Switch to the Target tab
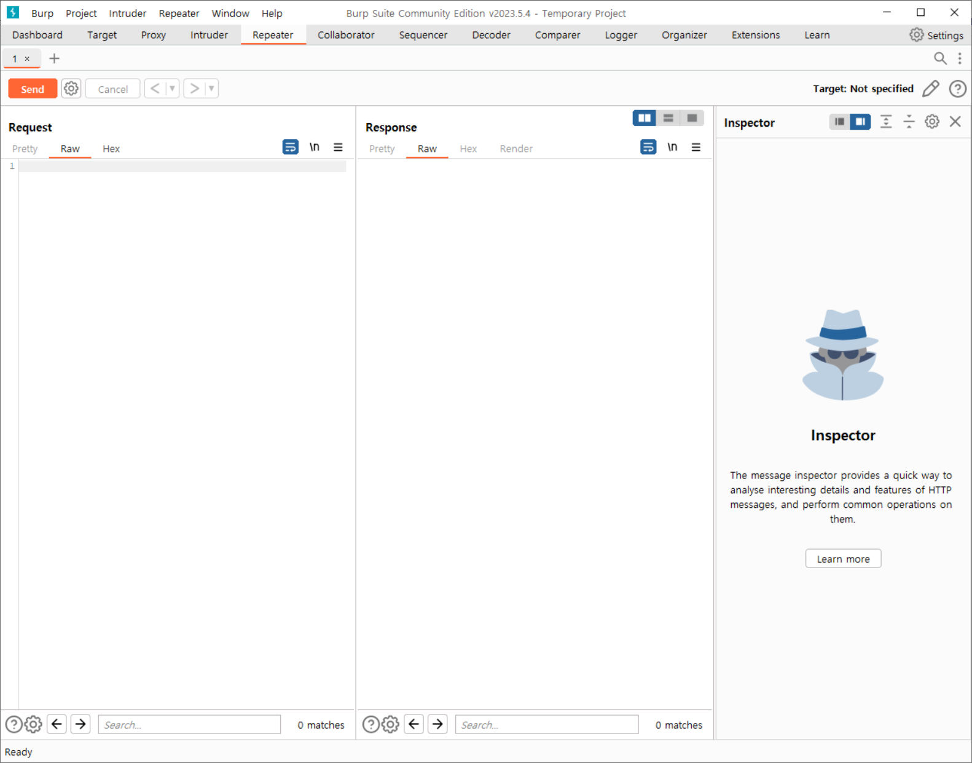The height and width of the screenshot is (763, 972). (102, 35)
